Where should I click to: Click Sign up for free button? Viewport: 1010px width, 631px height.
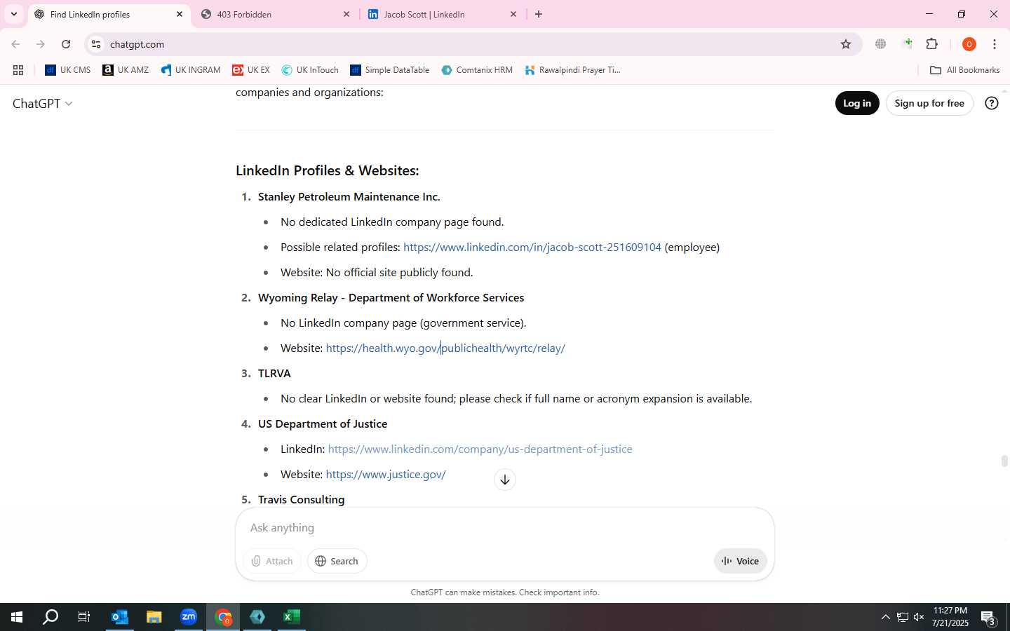929,103
